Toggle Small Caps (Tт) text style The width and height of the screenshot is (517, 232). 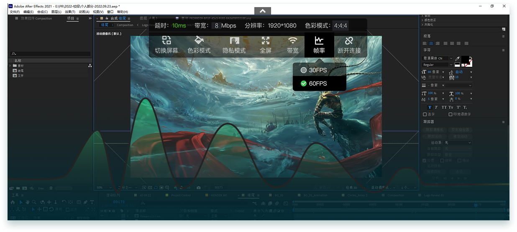tap(451, 108)
